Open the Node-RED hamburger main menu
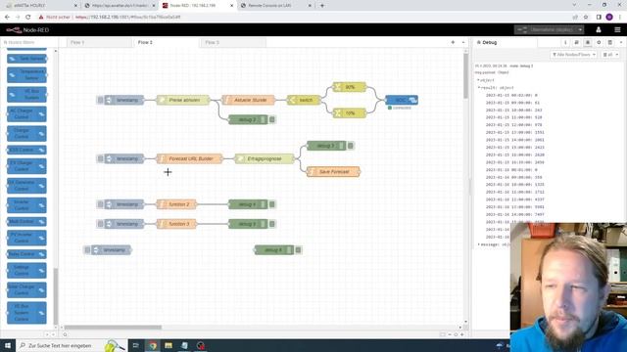 pos(617,30)
